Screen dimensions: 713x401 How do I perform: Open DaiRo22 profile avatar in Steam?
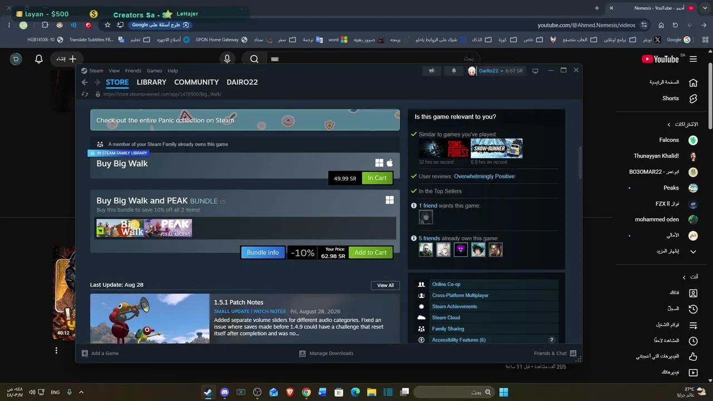point(472,71)
